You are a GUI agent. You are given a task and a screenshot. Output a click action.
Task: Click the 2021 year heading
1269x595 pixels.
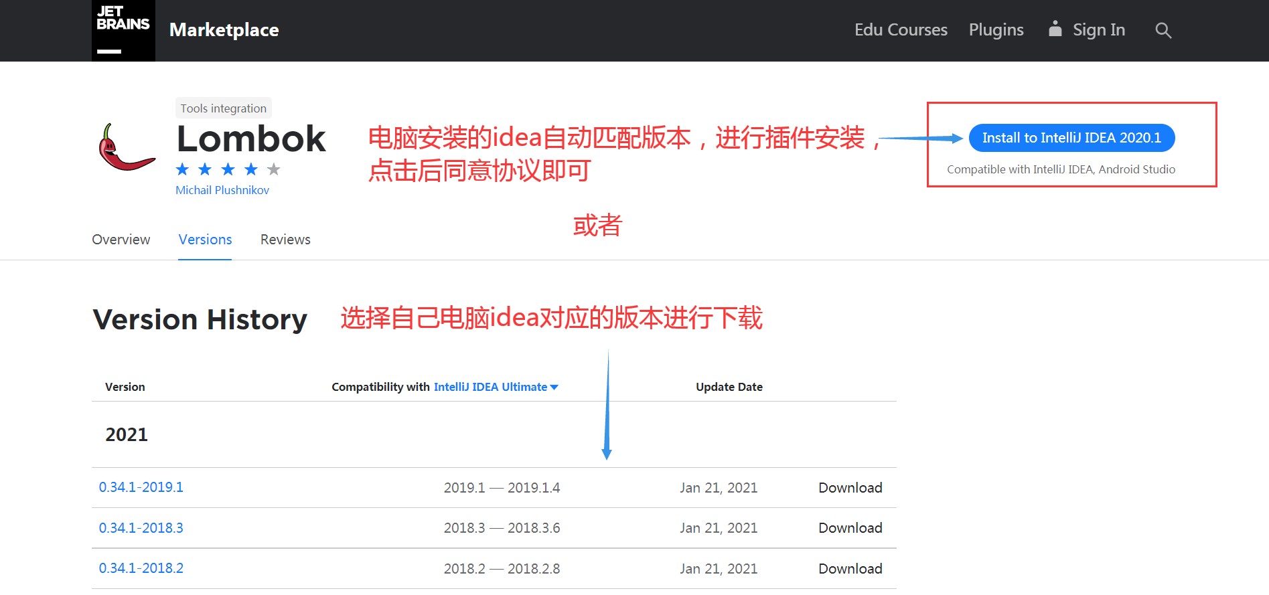(127, 435)
